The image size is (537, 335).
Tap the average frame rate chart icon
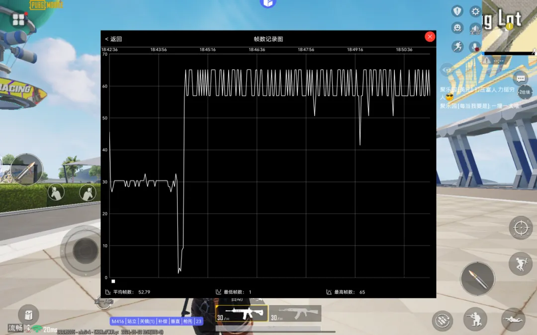(108, 292)
